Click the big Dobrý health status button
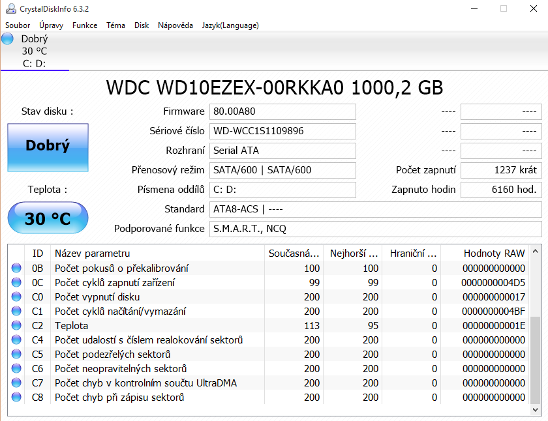Viewport: 548px width, 421px height. 48,147
